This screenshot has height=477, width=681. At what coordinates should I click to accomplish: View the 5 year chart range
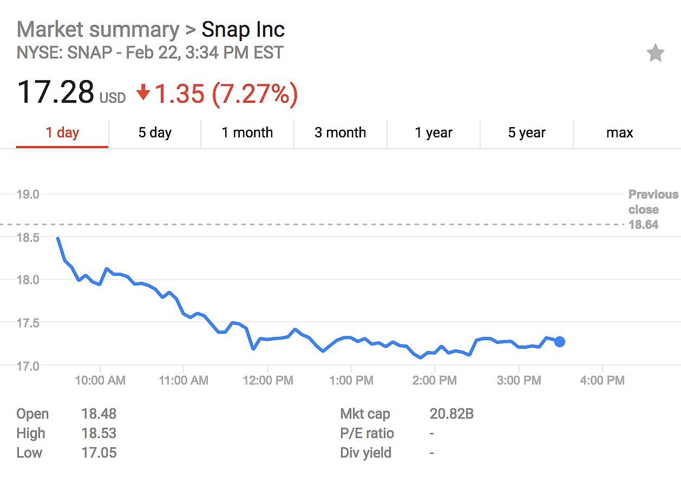coord(526,132)
